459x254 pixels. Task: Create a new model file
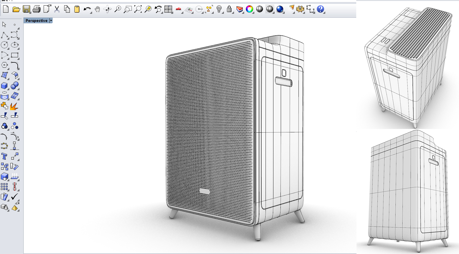coord(5,9)
